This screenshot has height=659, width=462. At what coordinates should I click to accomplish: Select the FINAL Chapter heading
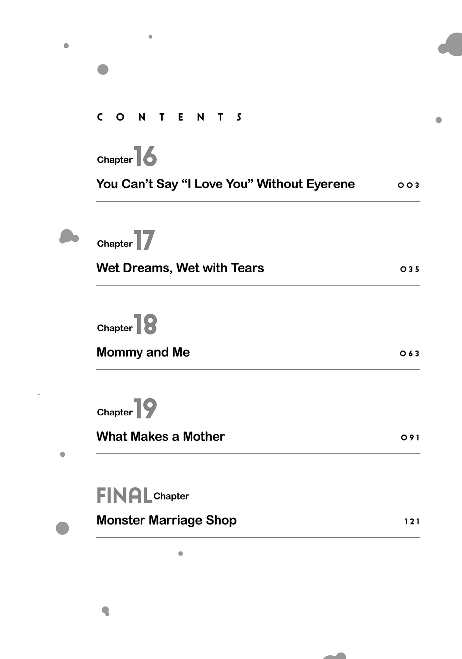143,496
